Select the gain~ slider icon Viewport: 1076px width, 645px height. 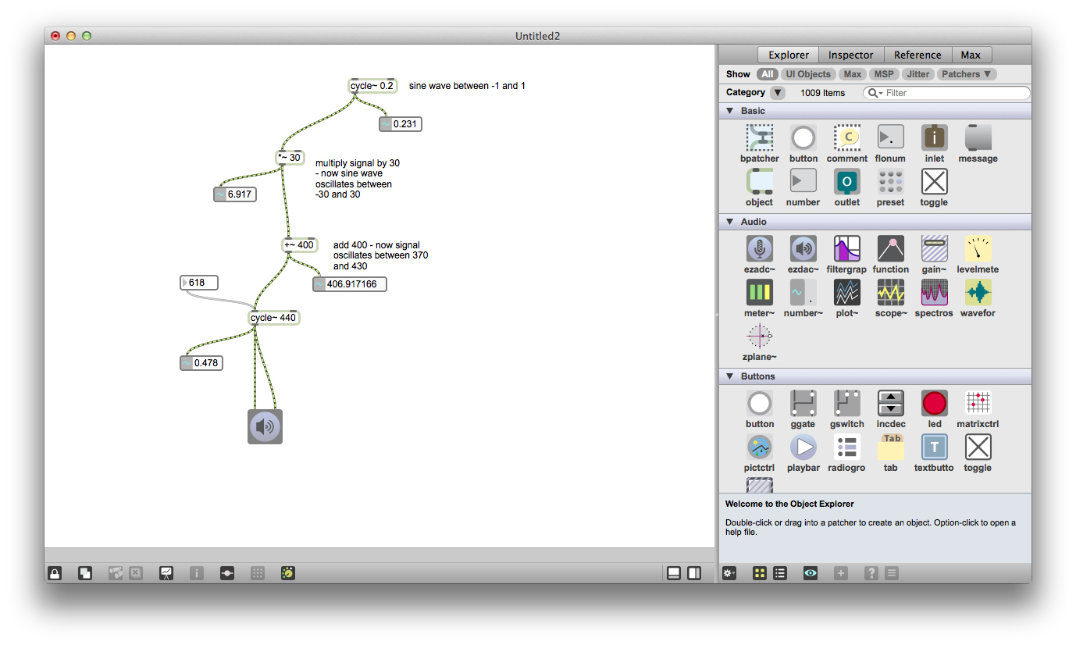935,248
